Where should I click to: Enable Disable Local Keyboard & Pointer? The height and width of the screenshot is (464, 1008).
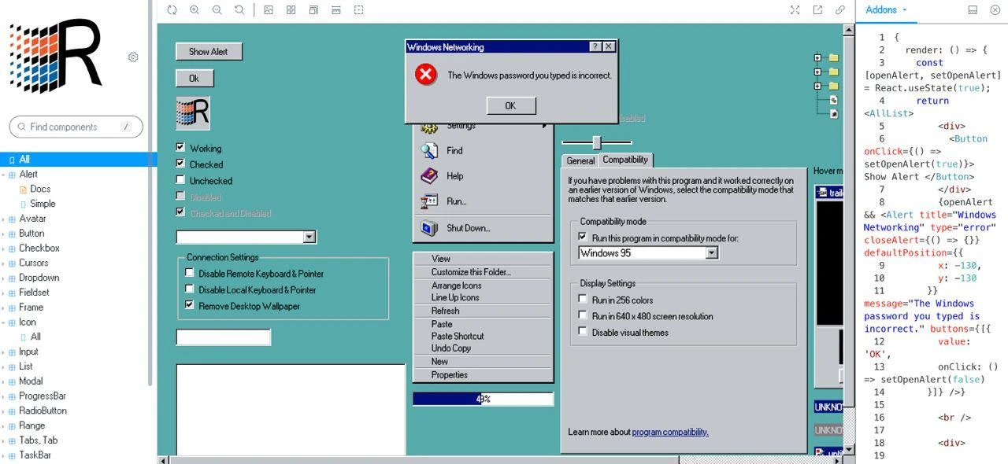click(x=189, y=289)
